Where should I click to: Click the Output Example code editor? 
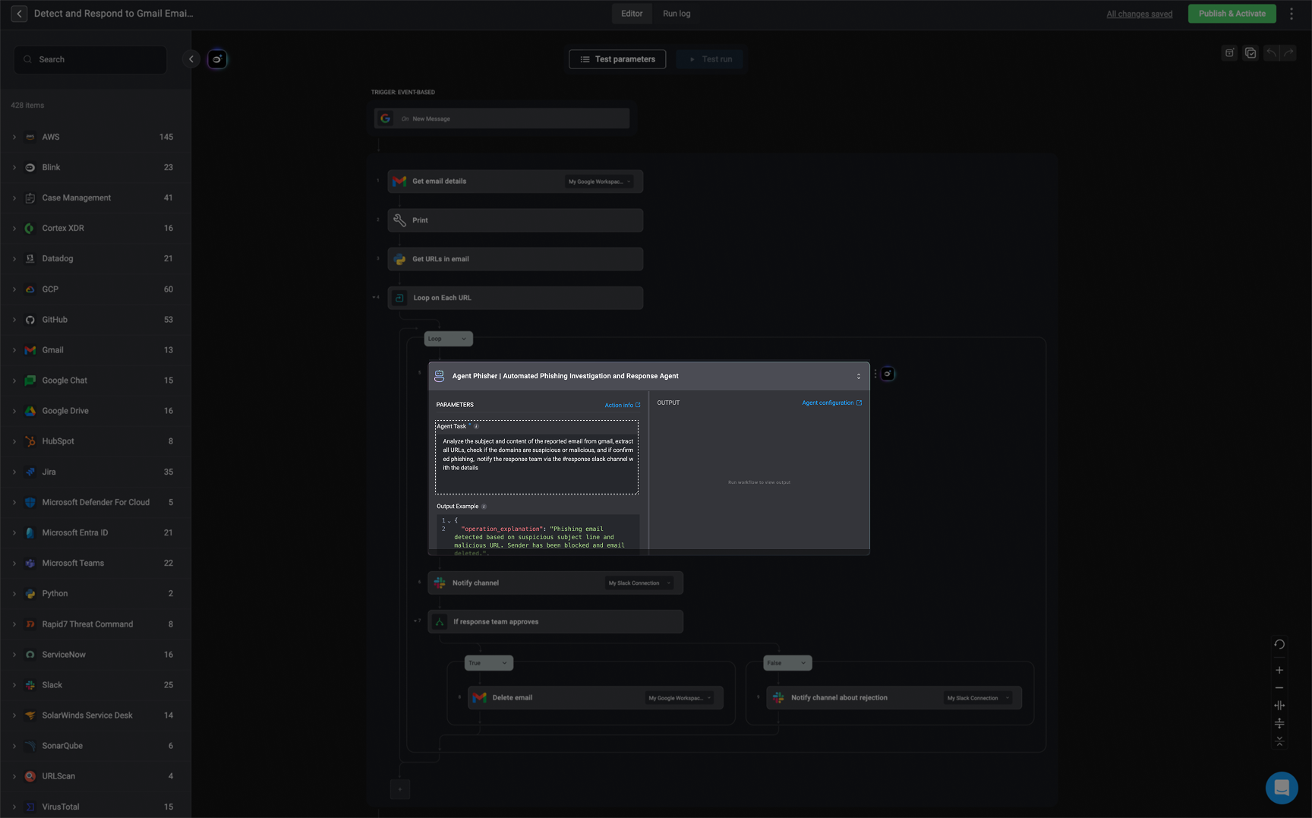click(538, 534)
